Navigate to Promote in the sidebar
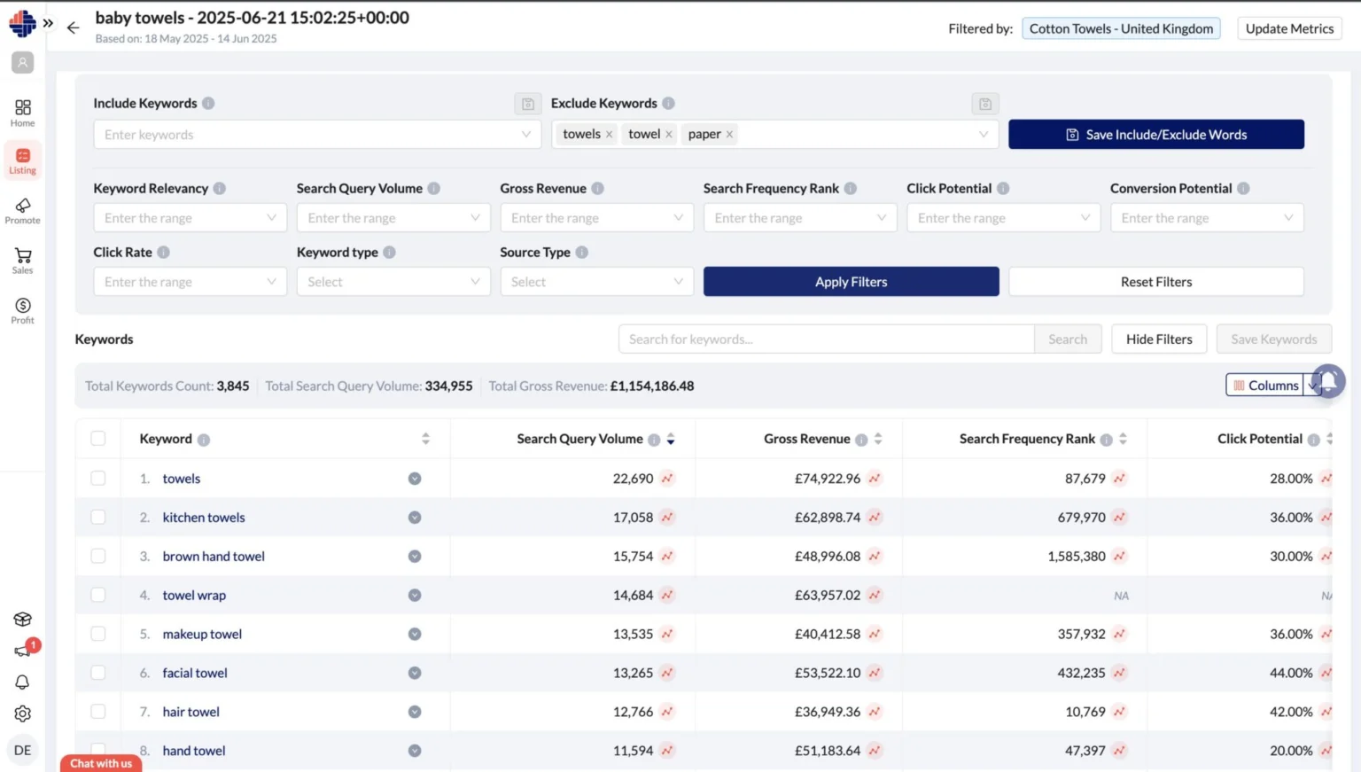Screen dimensions: 1361x772 [x=22, y=211]
